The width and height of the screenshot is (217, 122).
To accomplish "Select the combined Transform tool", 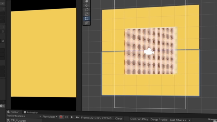I will [x=87, y=23].
